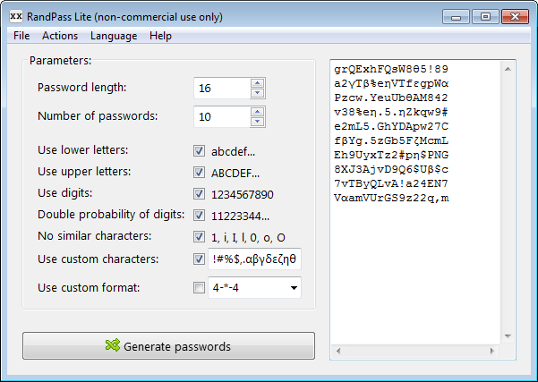Open the Language menu
The width and height of the screenshot is (538, 382).
[114, 36]
